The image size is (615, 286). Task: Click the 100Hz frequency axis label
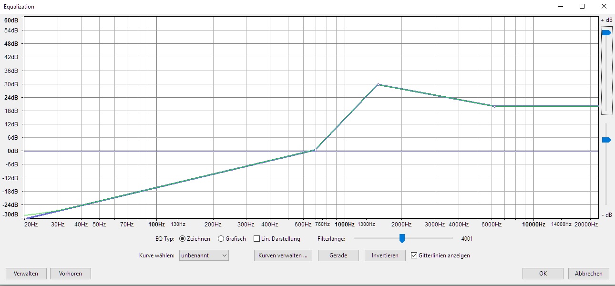[x=156, y=224]
